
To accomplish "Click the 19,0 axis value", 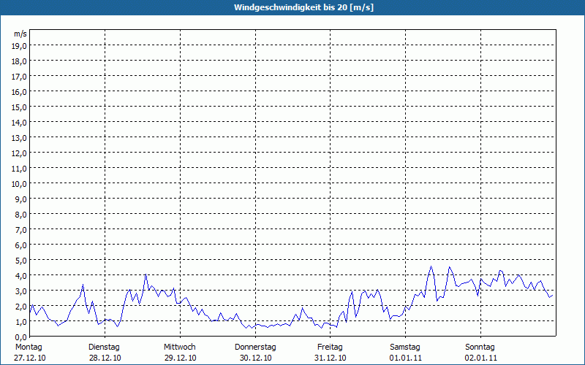I will (20, 46).
